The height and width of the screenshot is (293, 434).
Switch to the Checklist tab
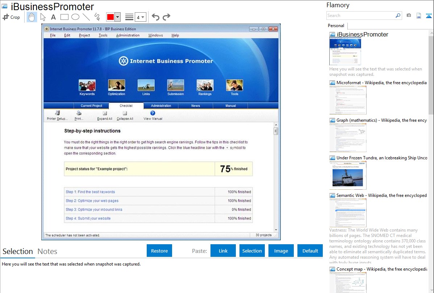pos(126,106)
